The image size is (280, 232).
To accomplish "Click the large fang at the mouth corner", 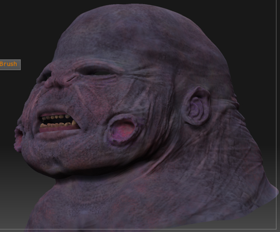I will click(x=74, y=123).
